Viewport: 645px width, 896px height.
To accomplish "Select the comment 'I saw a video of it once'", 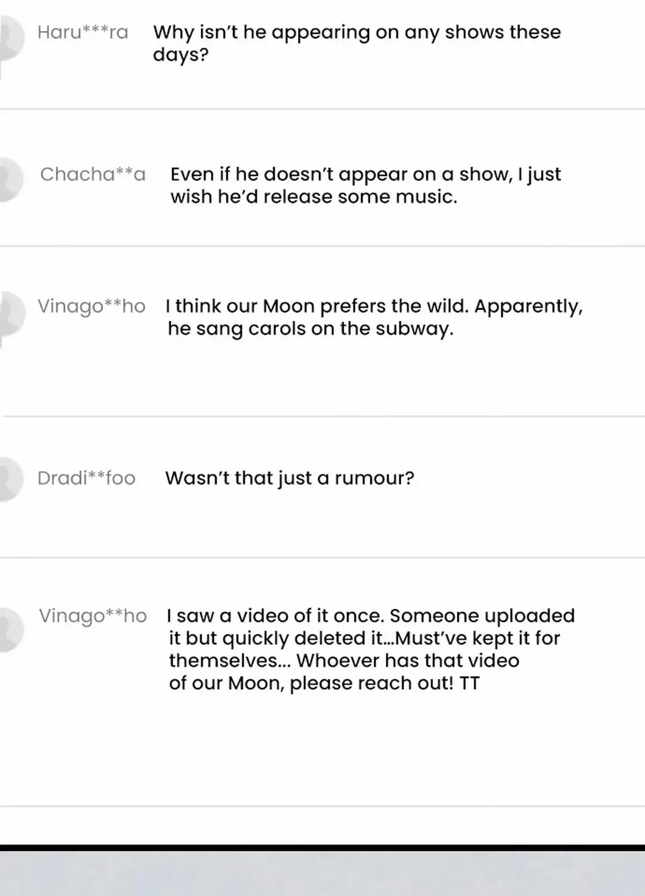I will pyautogui.click(x=371, y=649).
